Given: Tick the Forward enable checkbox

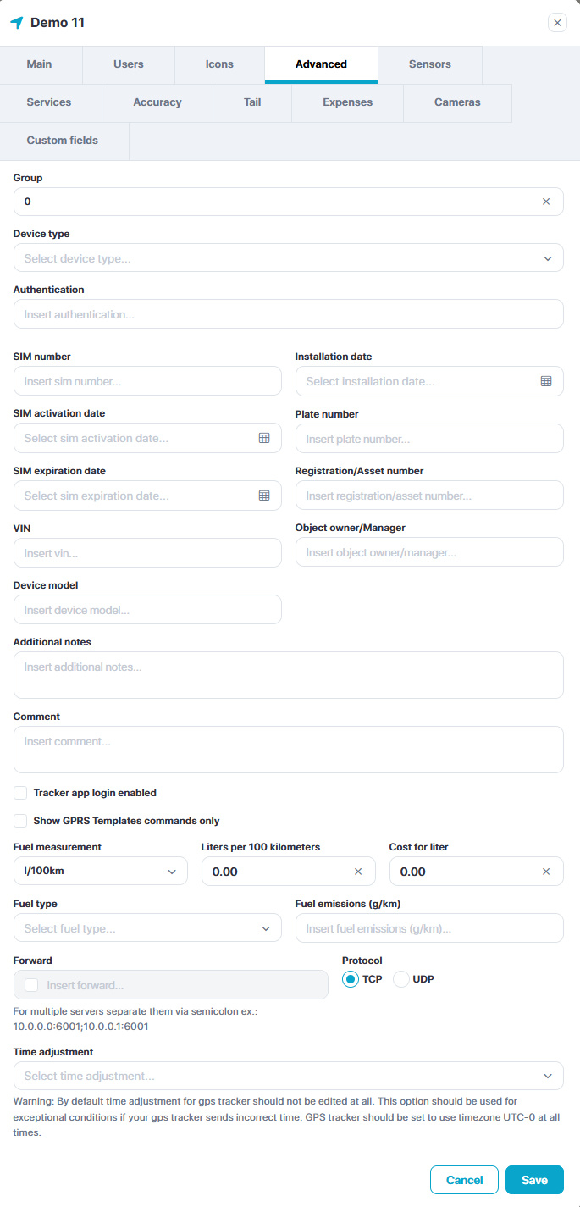Looking at the screenshot, I should click(x=32, y=985).
